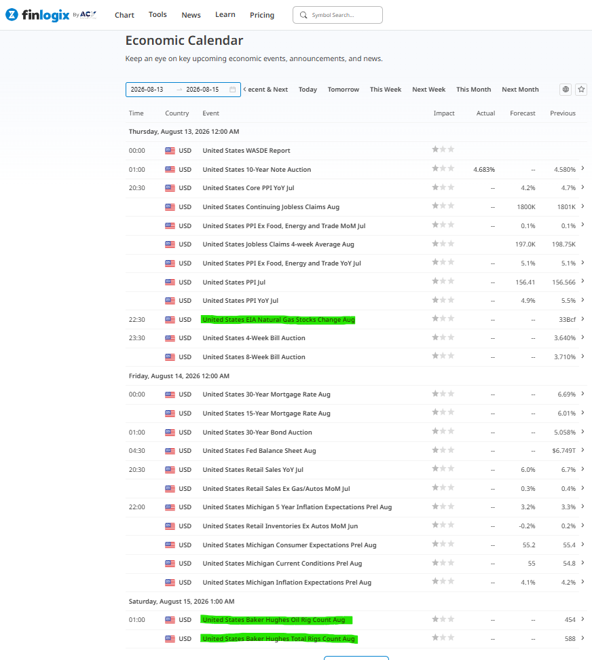Image resolution: width=592 pixels, height=660 pixels.
Task: Expand EIA Natural Gas Stocks Change row chevron
Action: point(582,318)
